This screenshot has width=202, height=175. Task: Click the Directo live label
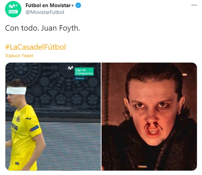click(x=80, y=78)
